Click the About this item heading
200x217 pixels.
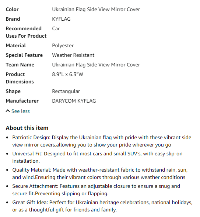[x=27, y=128]
